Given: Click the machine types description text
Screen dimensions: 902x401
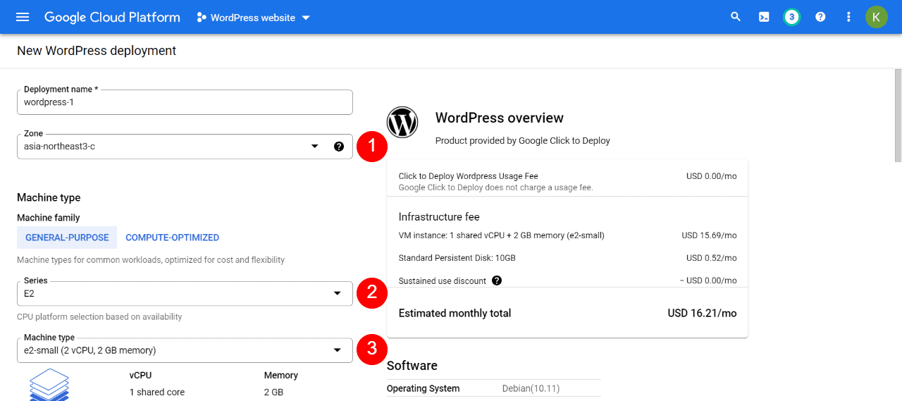Looking at the screenshot, I should point(151,260).
